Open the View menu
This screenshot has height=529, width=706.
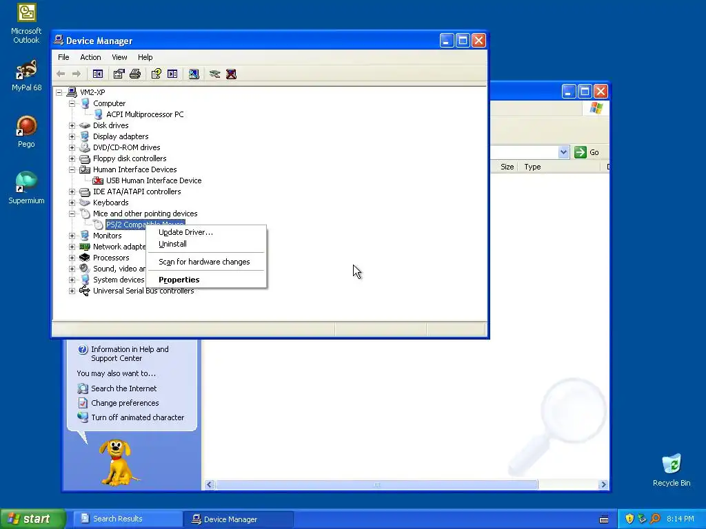[x=119, y=57]
